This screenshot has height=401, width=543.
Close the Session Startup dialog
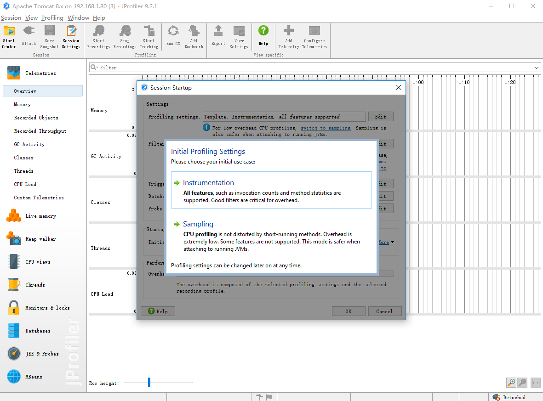click(x=399, y=87)
